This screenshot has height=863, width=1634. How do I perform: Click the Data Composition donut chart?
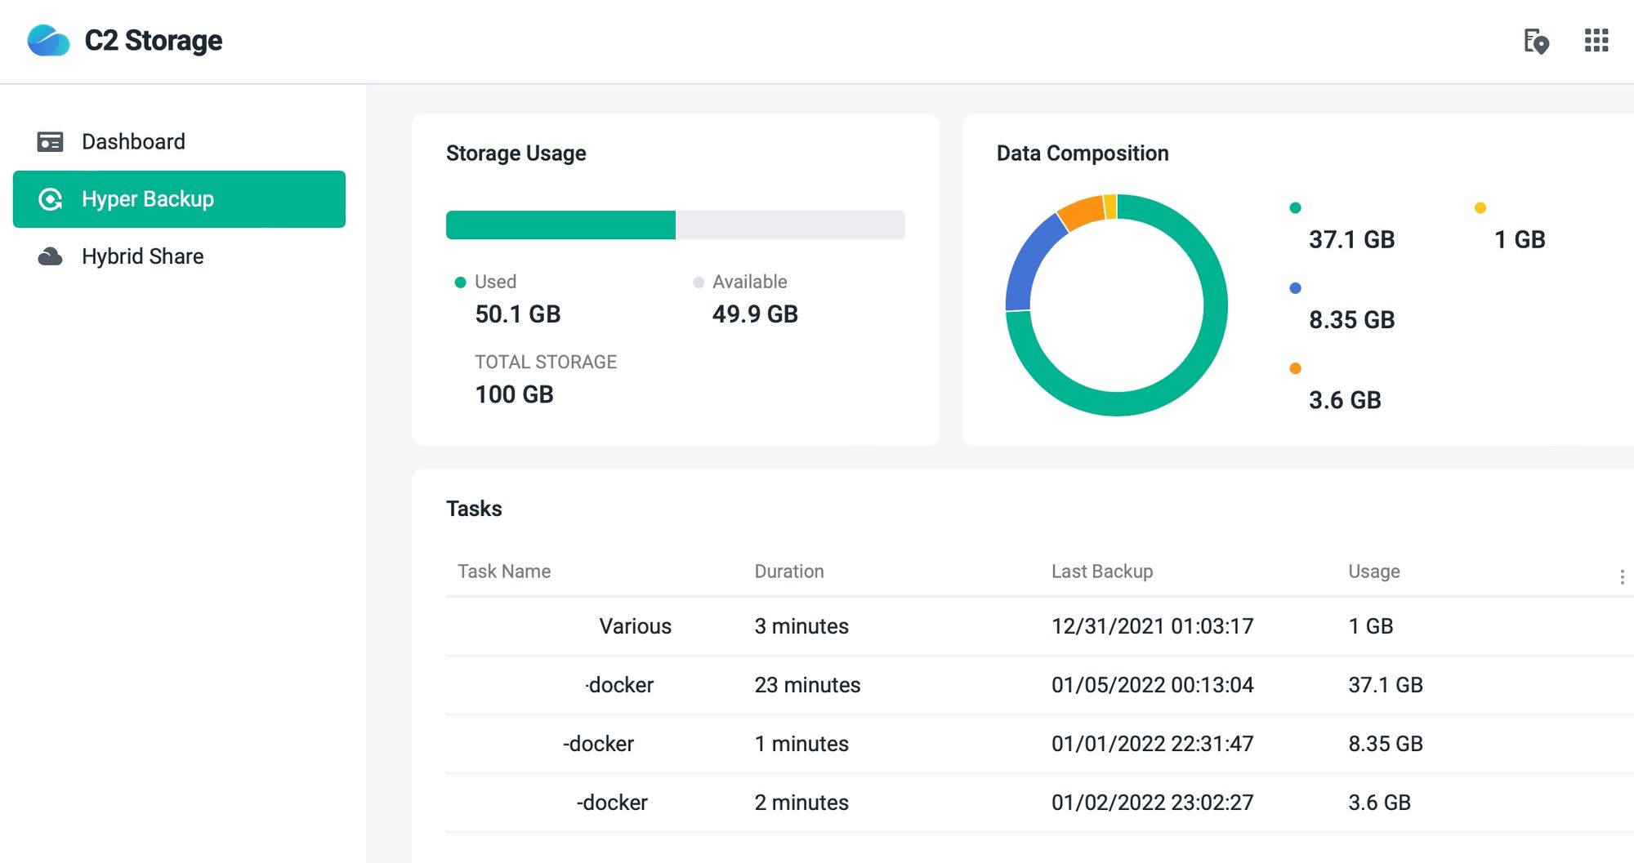coord(1116,305)
